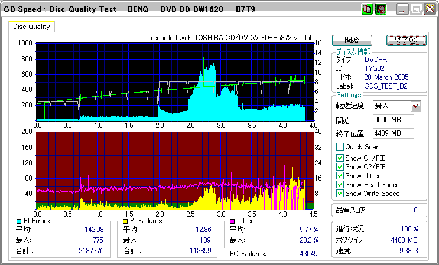439x265 pixels.
Task: Click PO Failures value 43049
Action: click(308, 254)
